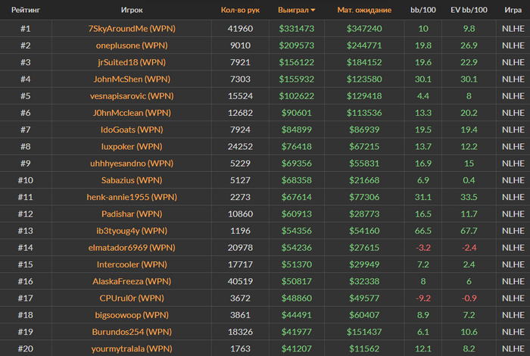The width and height of the screenshot is (530, 356).
Task: Open AlaskaFreeza (WPN) player profile
Action: click(x=132, y=281)
